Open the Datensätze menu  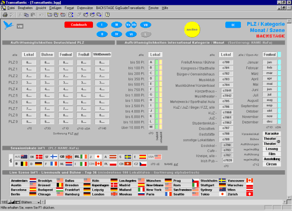click(85, 9)
